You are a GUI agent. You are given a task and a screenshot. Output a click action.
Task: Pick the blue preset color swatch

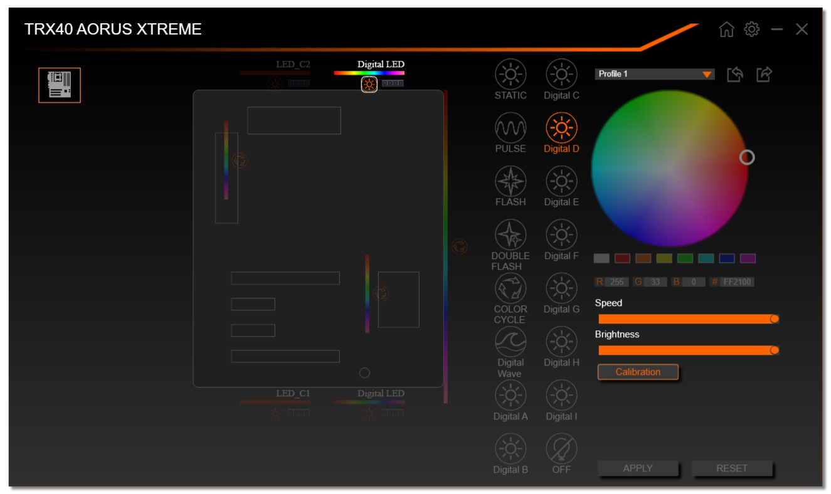(x=727, y=258)
